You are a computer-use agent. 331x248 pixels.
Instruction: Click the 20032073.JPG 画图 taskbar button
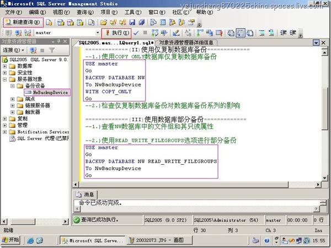click(159, 240)
